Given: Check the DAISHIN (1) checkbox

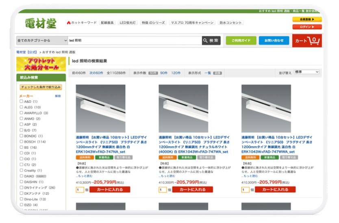Looking at the screenshot, I should click(x=21, y=182).
